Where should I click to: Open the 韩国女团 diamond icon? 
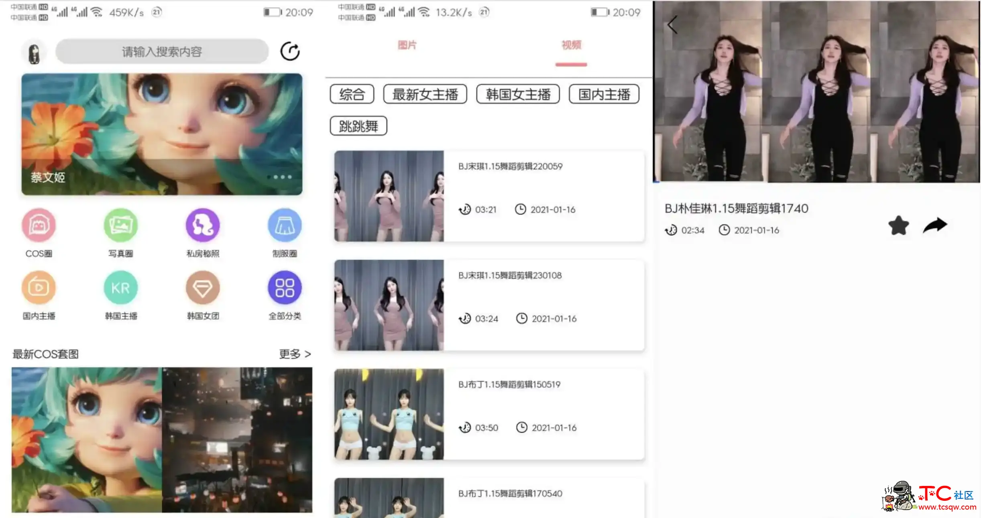203,287
